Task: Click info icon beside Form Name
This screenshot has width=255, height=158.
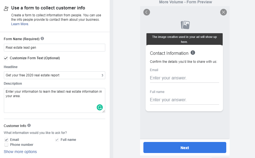Action: (42, 38)
